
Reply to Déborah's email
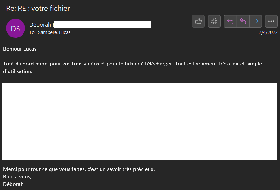[230, 21]
